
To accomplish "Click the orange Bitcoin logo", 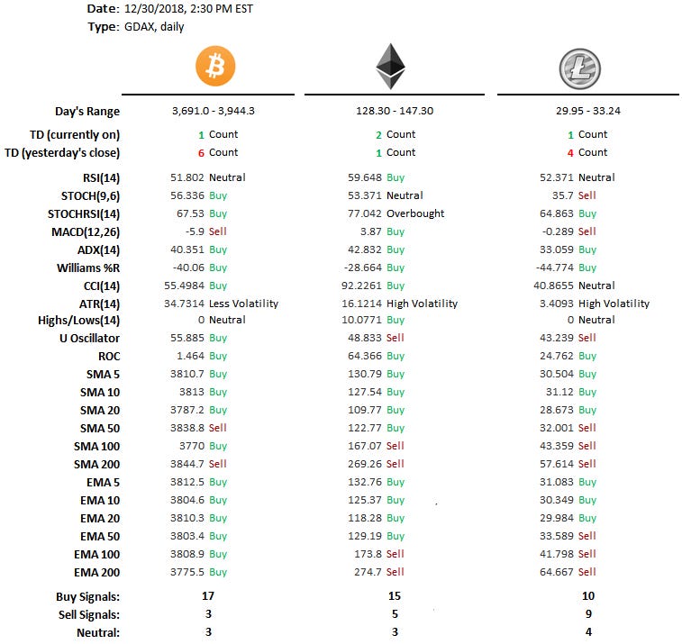I will click(215, 66).
